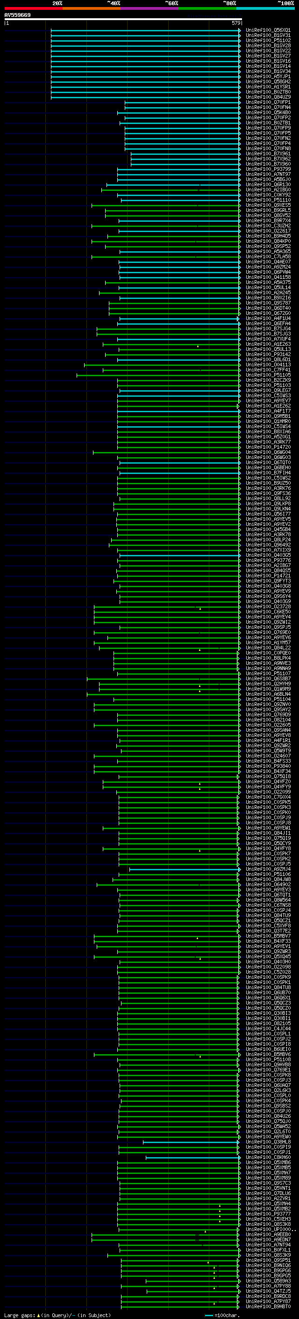Select the label UniRef100_B1GV16

pyautogui.click(x=268, y=61)
